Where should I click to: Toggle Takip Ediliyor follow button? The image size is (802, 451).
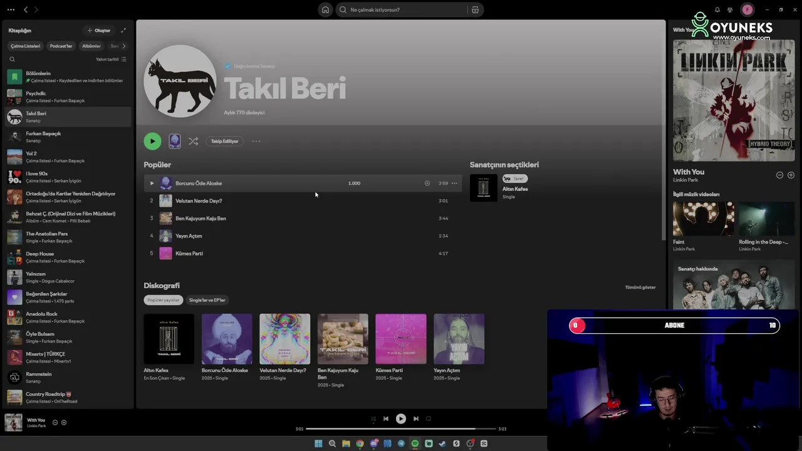[224, 141]
